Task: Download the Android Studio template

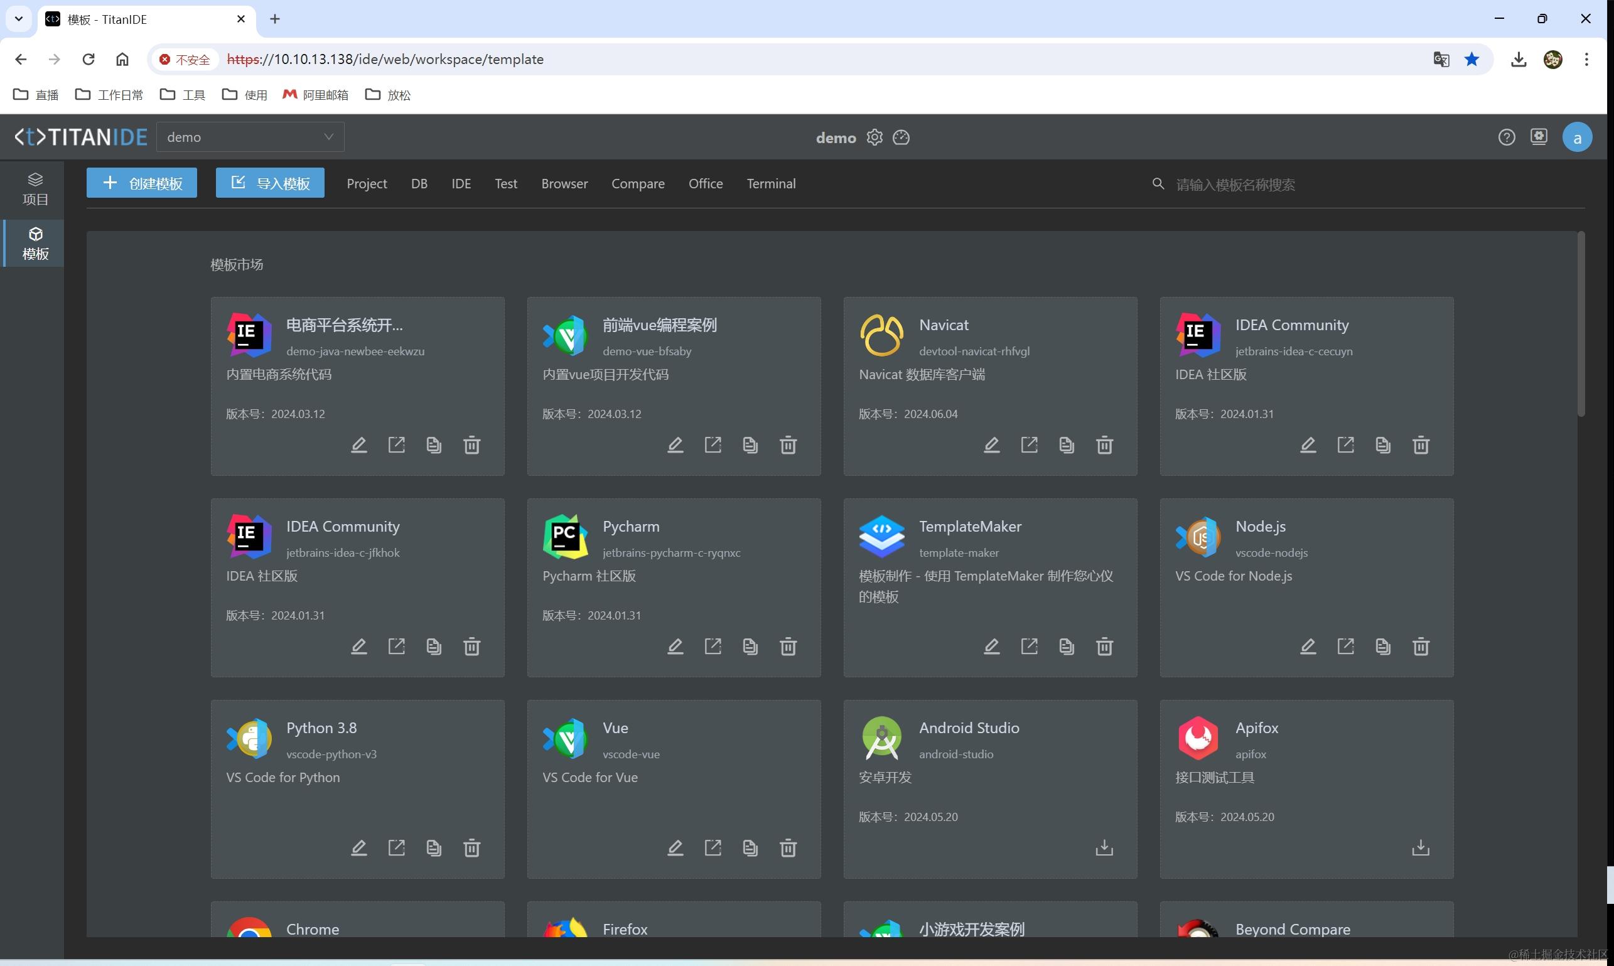Action: tap(1105, 847)
